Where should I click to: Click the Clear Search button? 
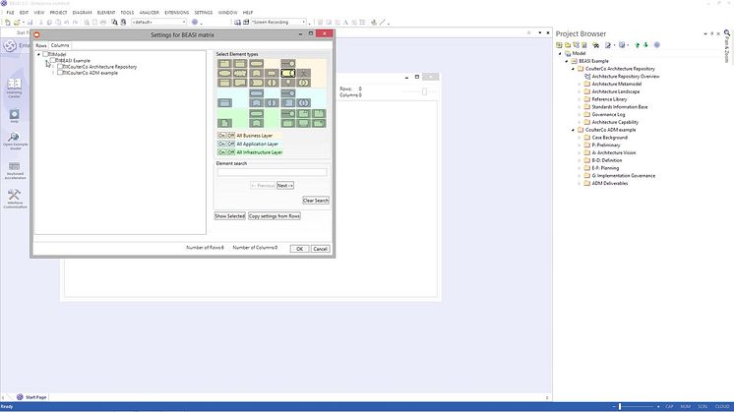pyautogui.click(x=316, y=201)
